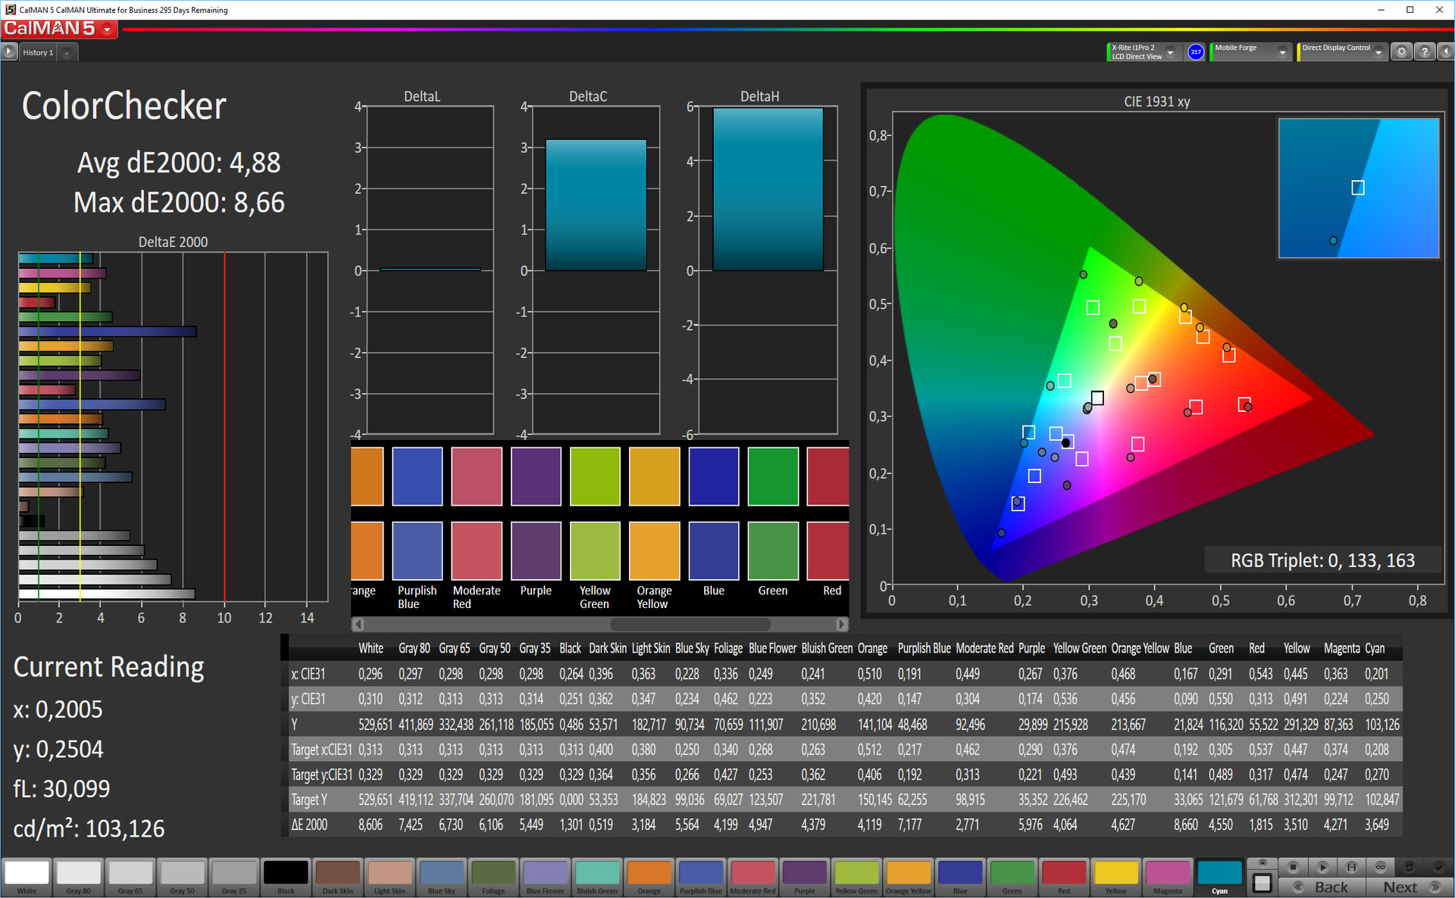Expand X-Rite i1Pro 2 meter dropdown
This screenshot has height=898, width=1455.
click(1171, 52)
